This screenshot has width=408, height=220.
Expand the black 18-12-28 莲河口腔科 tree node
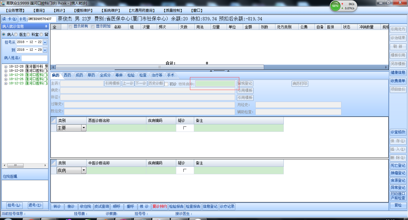(6, 71)
